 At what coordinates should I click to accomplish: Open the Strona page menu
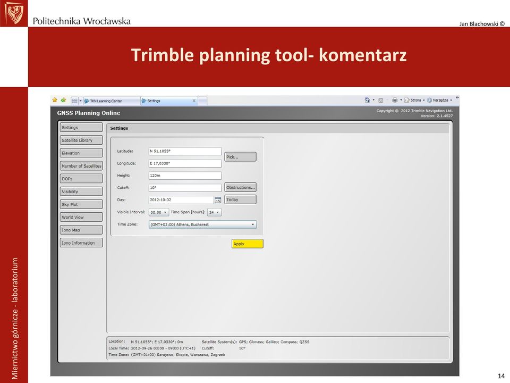pos(414,101)
